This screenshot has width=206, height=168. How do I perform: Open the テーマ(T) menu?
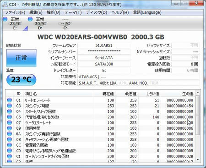tap(73, 12)
